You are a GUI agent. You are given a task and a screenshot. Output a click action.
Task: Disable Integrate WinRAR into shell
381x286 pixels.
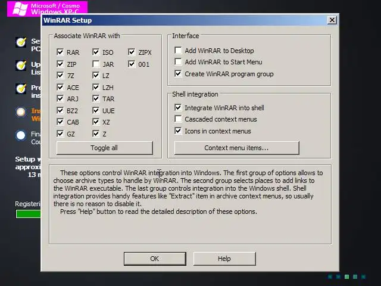[x=178, y=107]
